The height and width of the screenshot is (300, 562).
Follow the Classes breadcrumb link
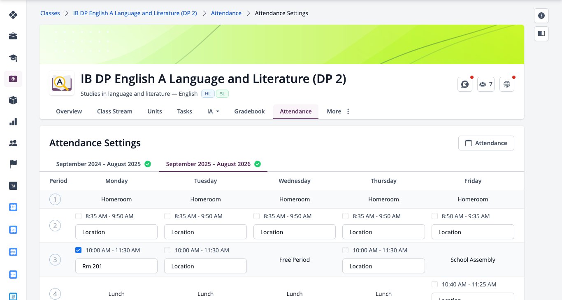coord(50,13)
